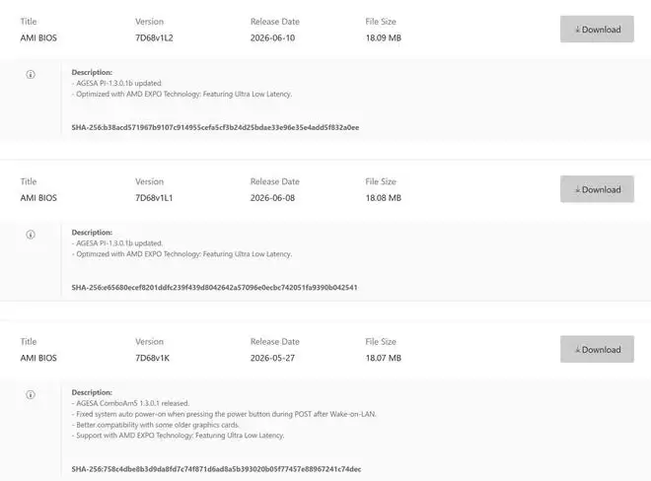Click release date 2026-06-10

272,37
